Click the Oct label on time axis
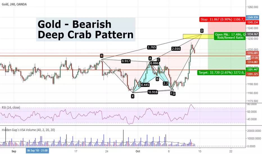The image size is (262, 154). click(138, 151)
